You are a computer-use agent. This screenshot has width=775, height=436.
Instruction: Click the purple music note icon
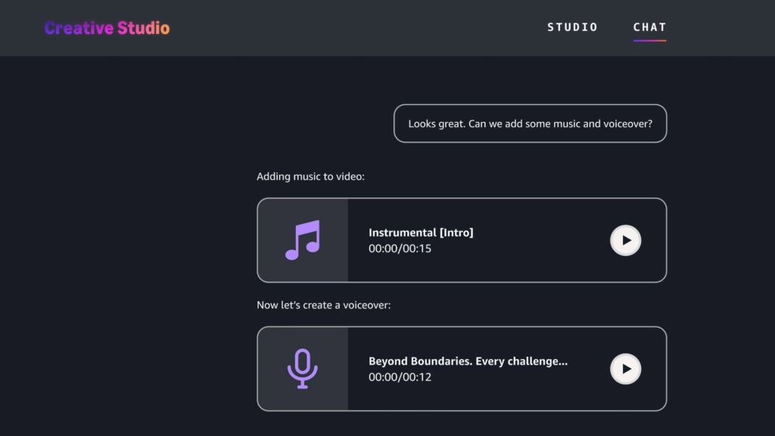(x=303, y=240)
